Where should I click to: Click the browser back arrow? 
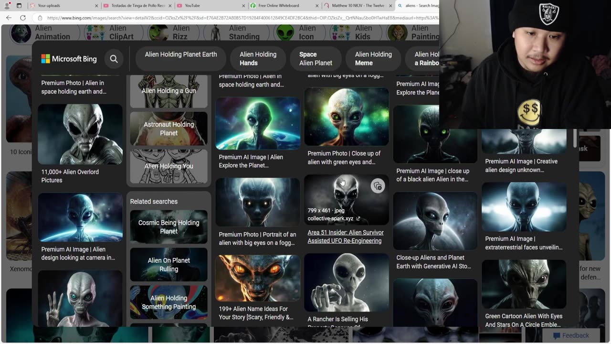9,18
